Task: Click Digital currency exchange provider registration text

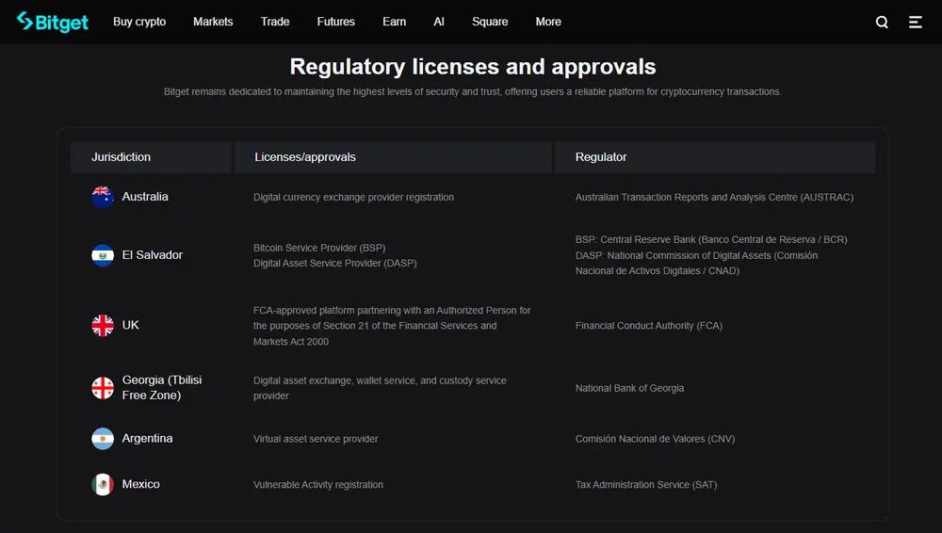Action: click(353, 197)
